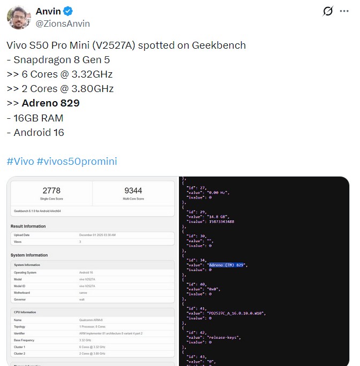Click the Anvin display name
This screenshot has height=366, width=360.
tap(48, 11)
